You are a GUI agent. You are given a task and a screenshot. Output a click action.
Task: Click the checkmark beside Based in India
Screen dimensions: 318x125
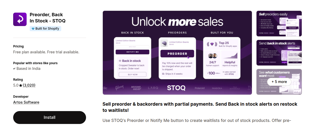(14, 69)
